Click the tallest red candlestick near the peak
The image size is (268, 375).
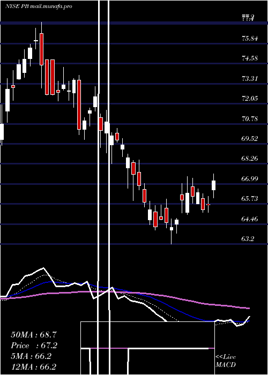(x=42, y=49)
